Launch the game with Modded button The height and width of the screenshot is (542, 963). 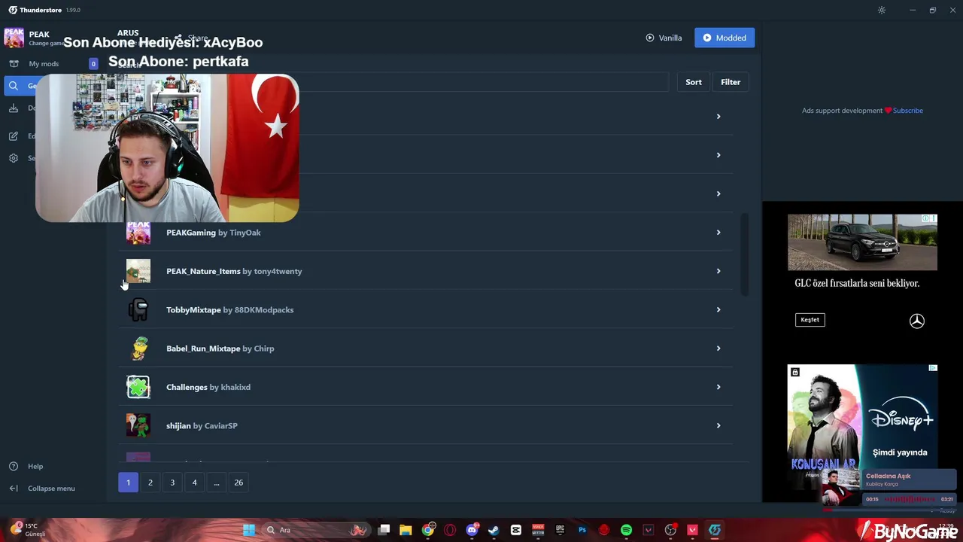pyautogui.click(x=725, y=38)
